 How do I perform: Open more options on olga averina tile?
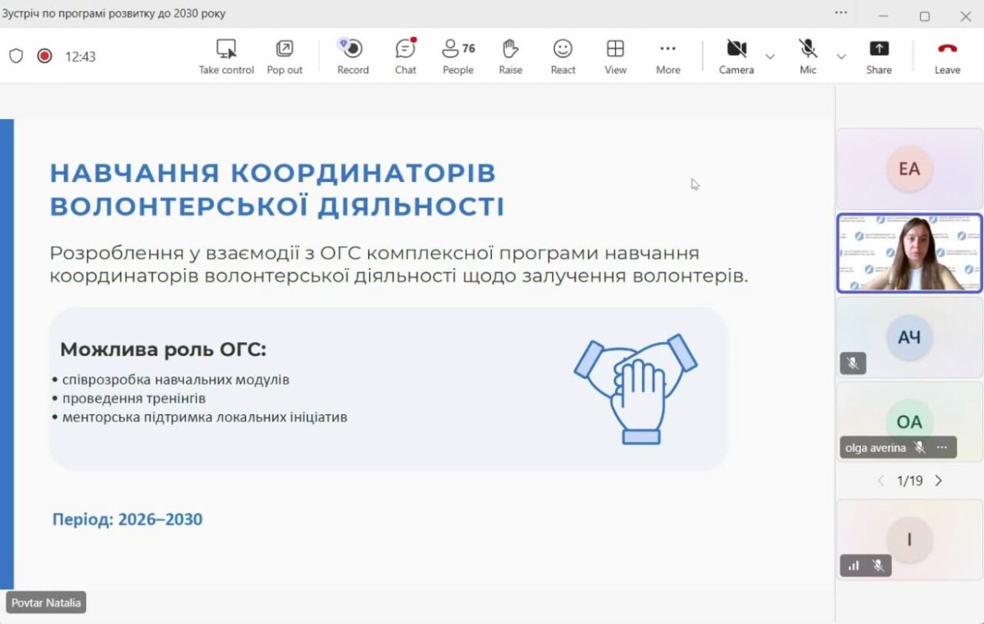(x=942, y=448)
